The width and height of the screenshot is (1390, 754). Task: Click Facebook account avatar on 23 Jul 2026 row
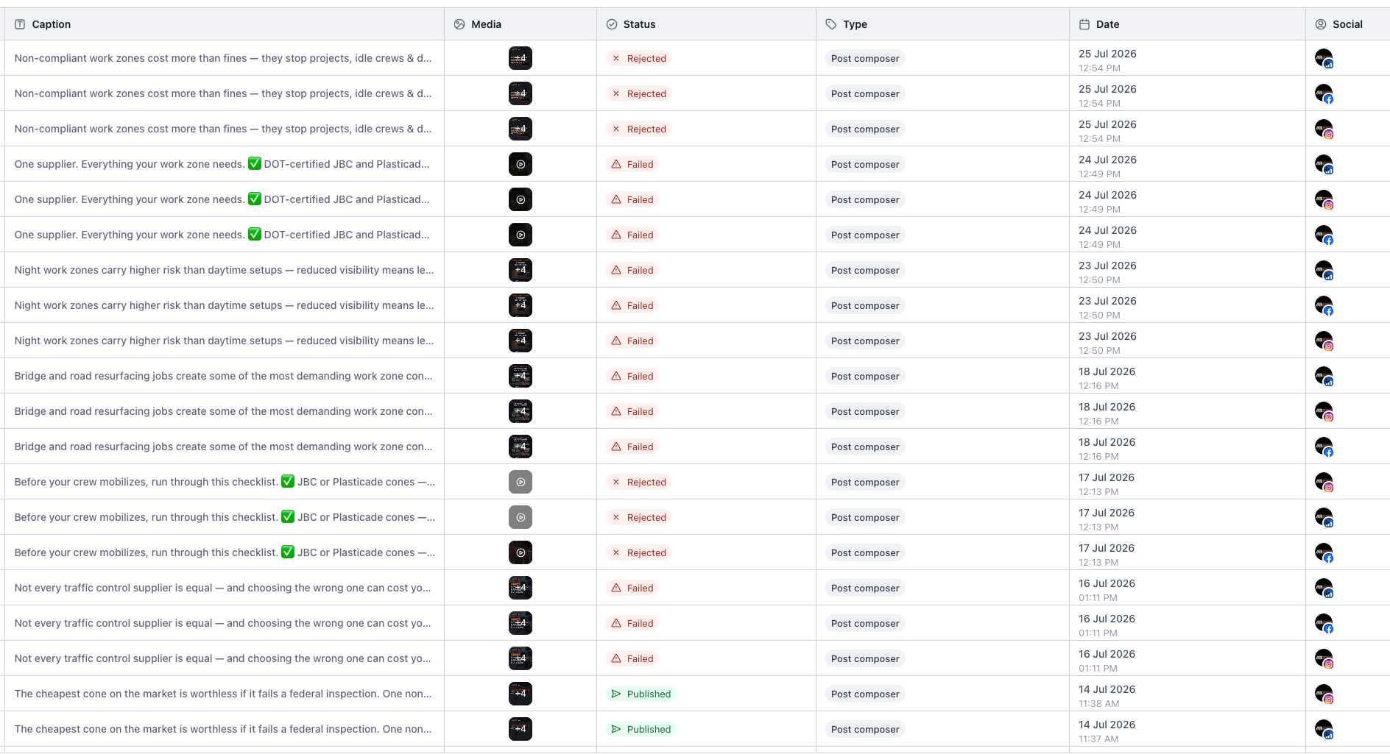[1324, 305]
